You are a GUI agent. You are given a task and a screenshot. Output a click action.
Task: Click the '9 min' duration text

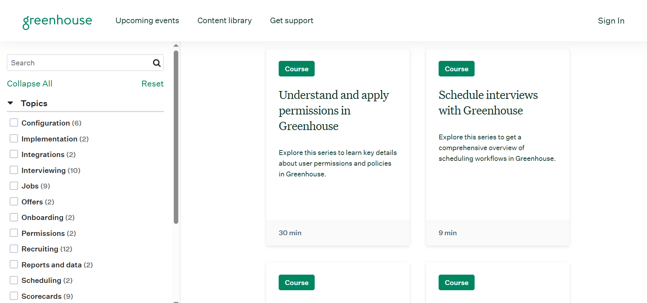(x=448, y=233)
